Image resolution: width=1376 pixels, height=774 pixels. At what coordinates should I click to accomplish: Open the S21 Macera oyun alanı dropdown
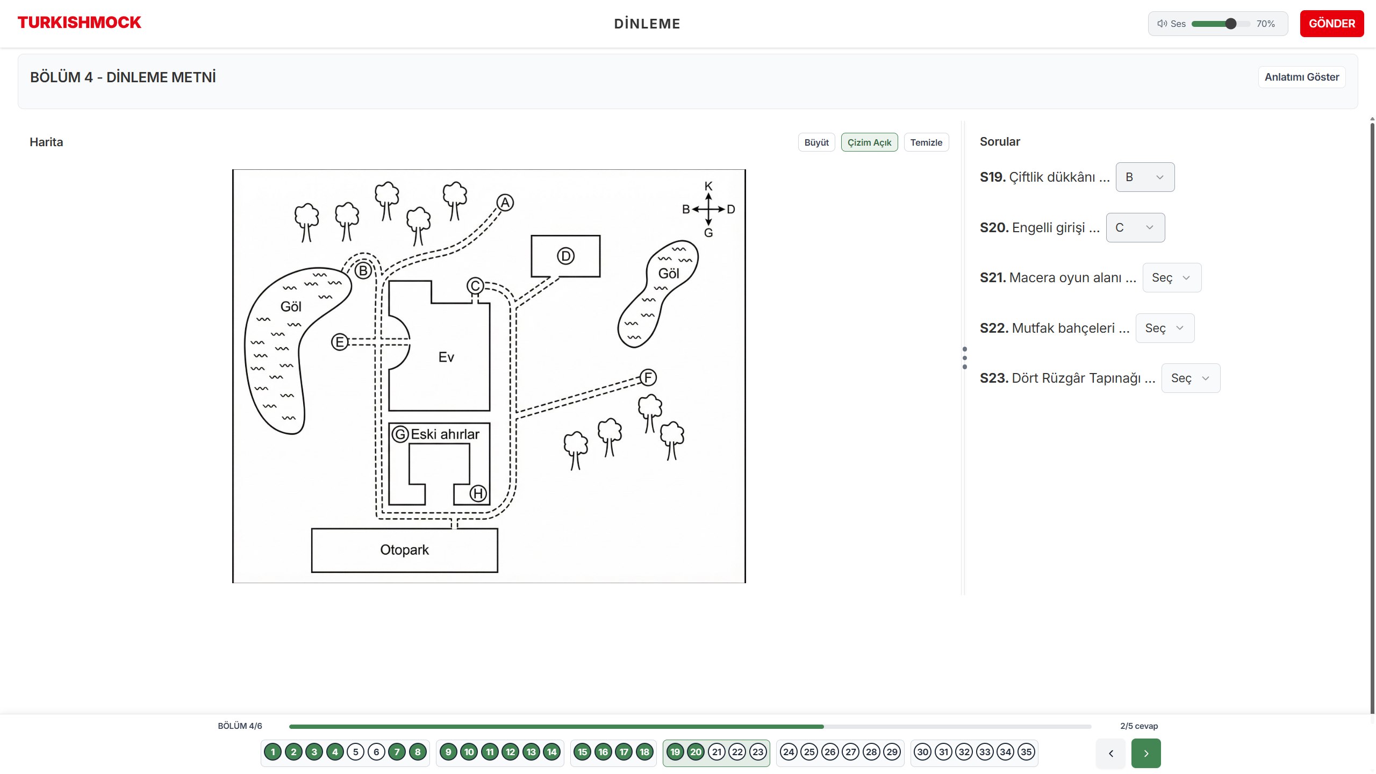pyautogui.click(x=1172, y=277)
